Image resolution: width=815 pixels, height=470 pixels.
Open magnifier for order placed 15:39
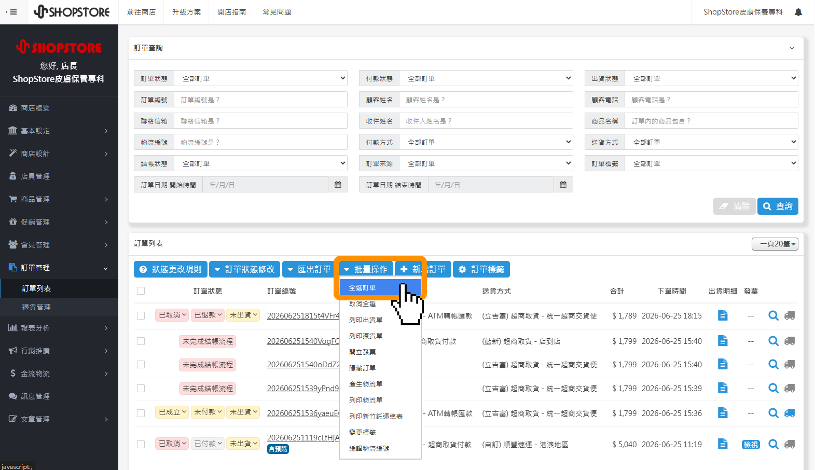click(773, 388)
